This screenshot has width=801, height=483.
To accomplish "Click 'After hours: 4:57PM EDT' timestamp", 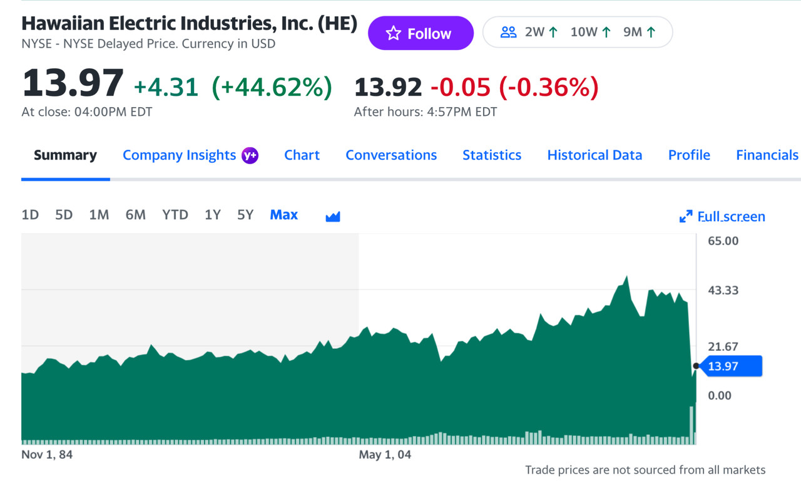I will [426, 112].
